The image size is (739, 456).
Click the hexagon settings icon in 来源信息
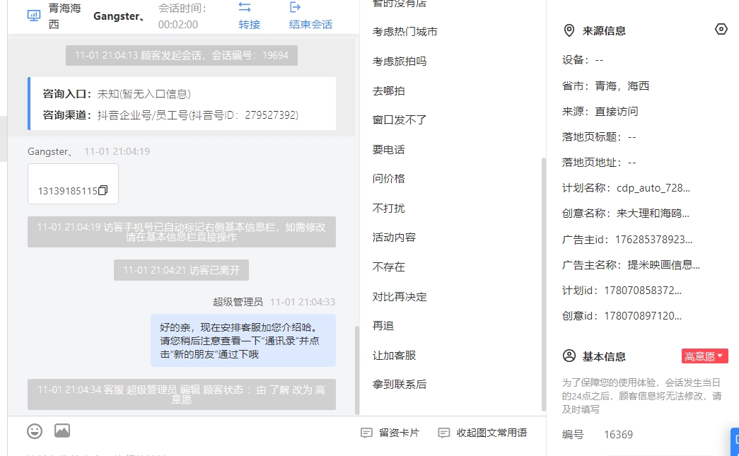point(721,29)
